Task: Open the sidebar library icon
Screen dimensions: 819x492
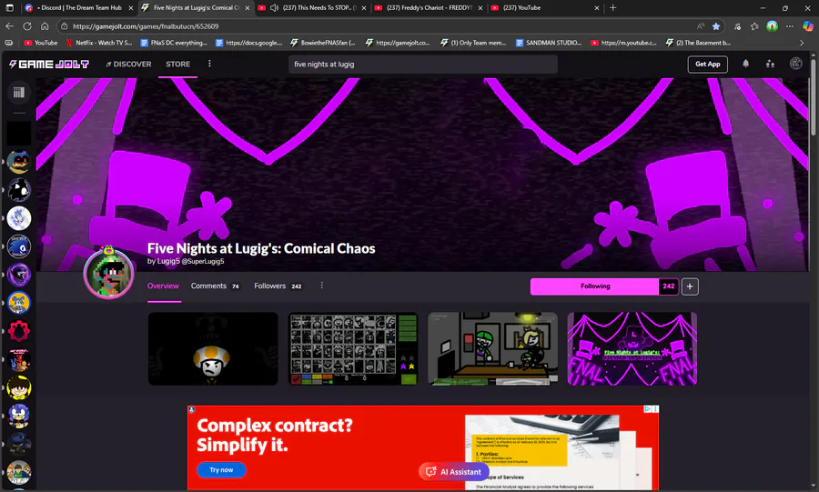Action: click(x=19, y=93)
